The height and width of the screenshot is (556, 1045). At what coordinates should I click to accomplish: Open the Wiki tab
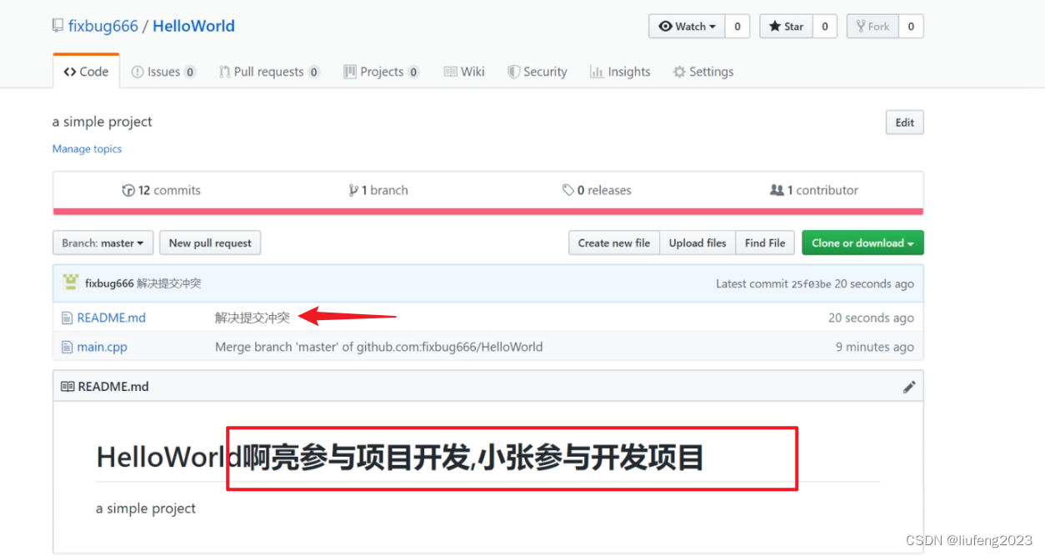[x=464, y=72]
